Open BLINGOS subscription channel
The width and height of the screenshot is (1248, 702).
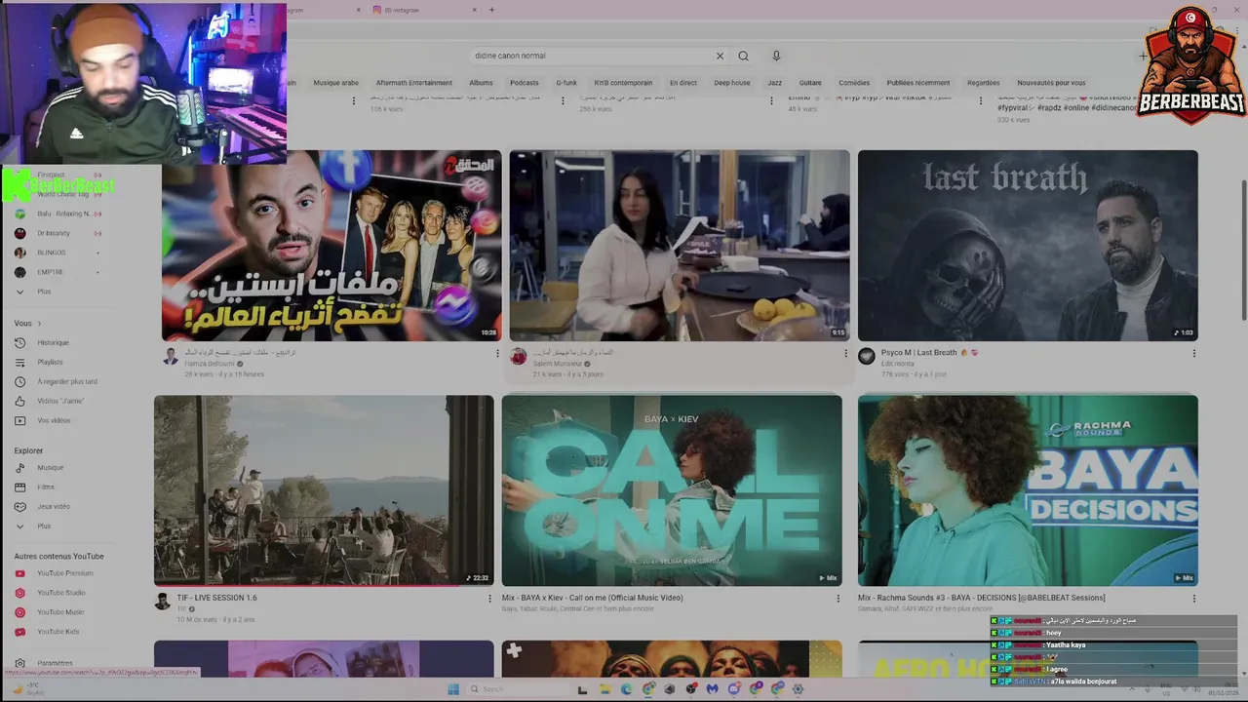tap(51, 253)
